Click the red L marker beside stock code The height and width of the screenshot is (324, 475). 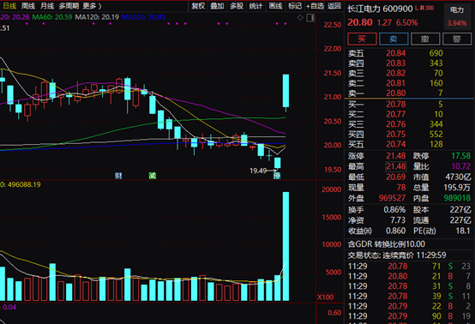pos(417,9)
